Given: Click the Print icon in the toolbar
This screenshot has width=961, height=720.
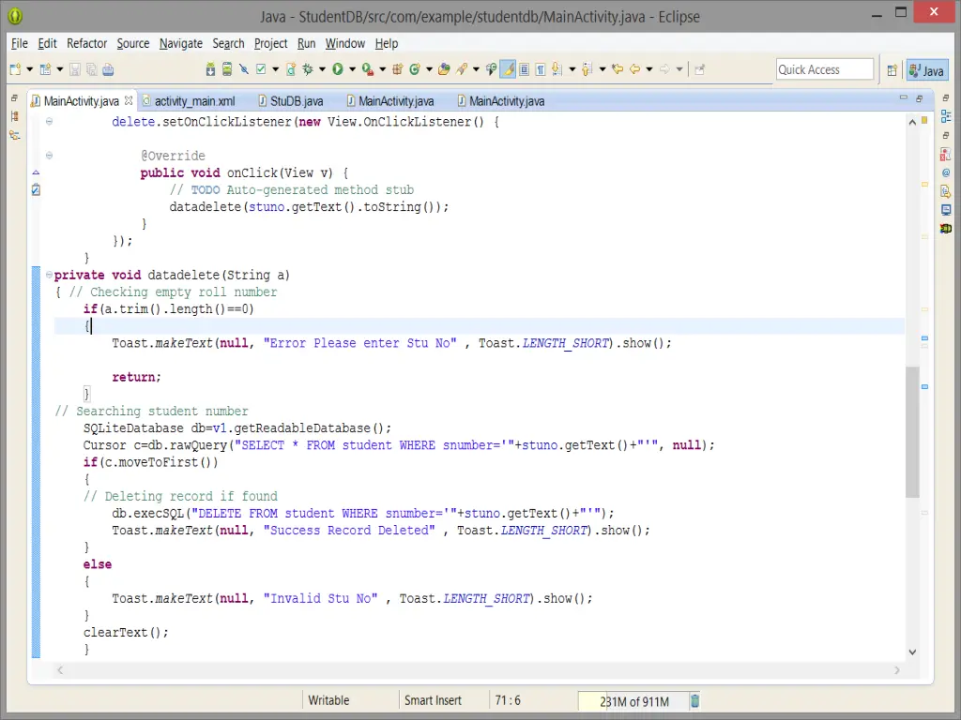Looking at the screenshot, I should click(x=108, y=69).
